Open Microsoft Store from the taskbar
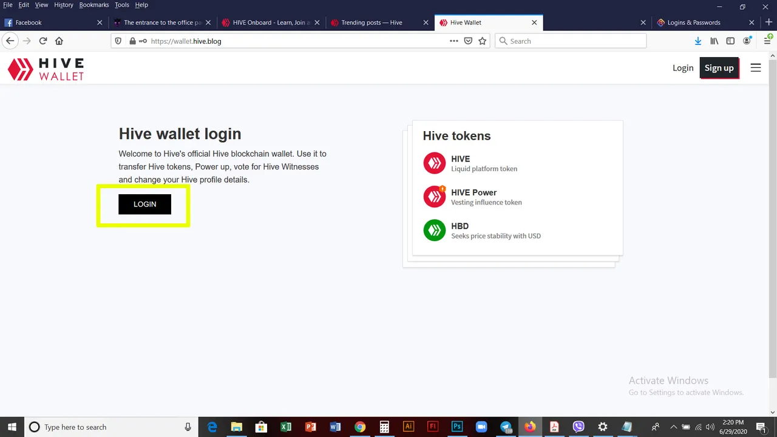777x437 pixels. (x=262, y=427)
